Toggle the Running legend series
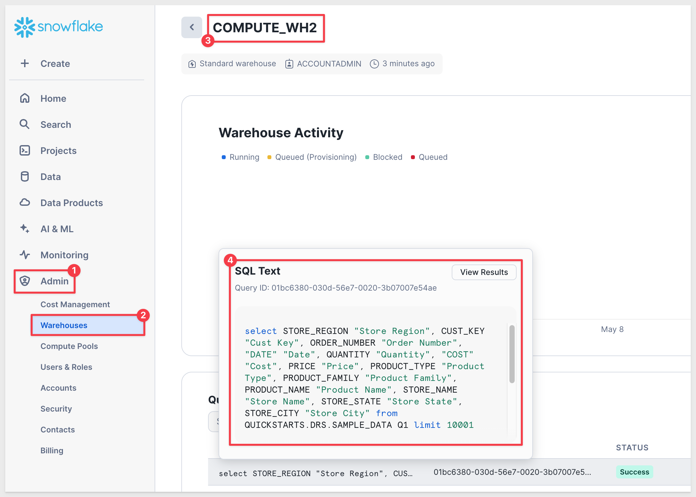Screen dimensions: 696x497 (x=241, y=157)
